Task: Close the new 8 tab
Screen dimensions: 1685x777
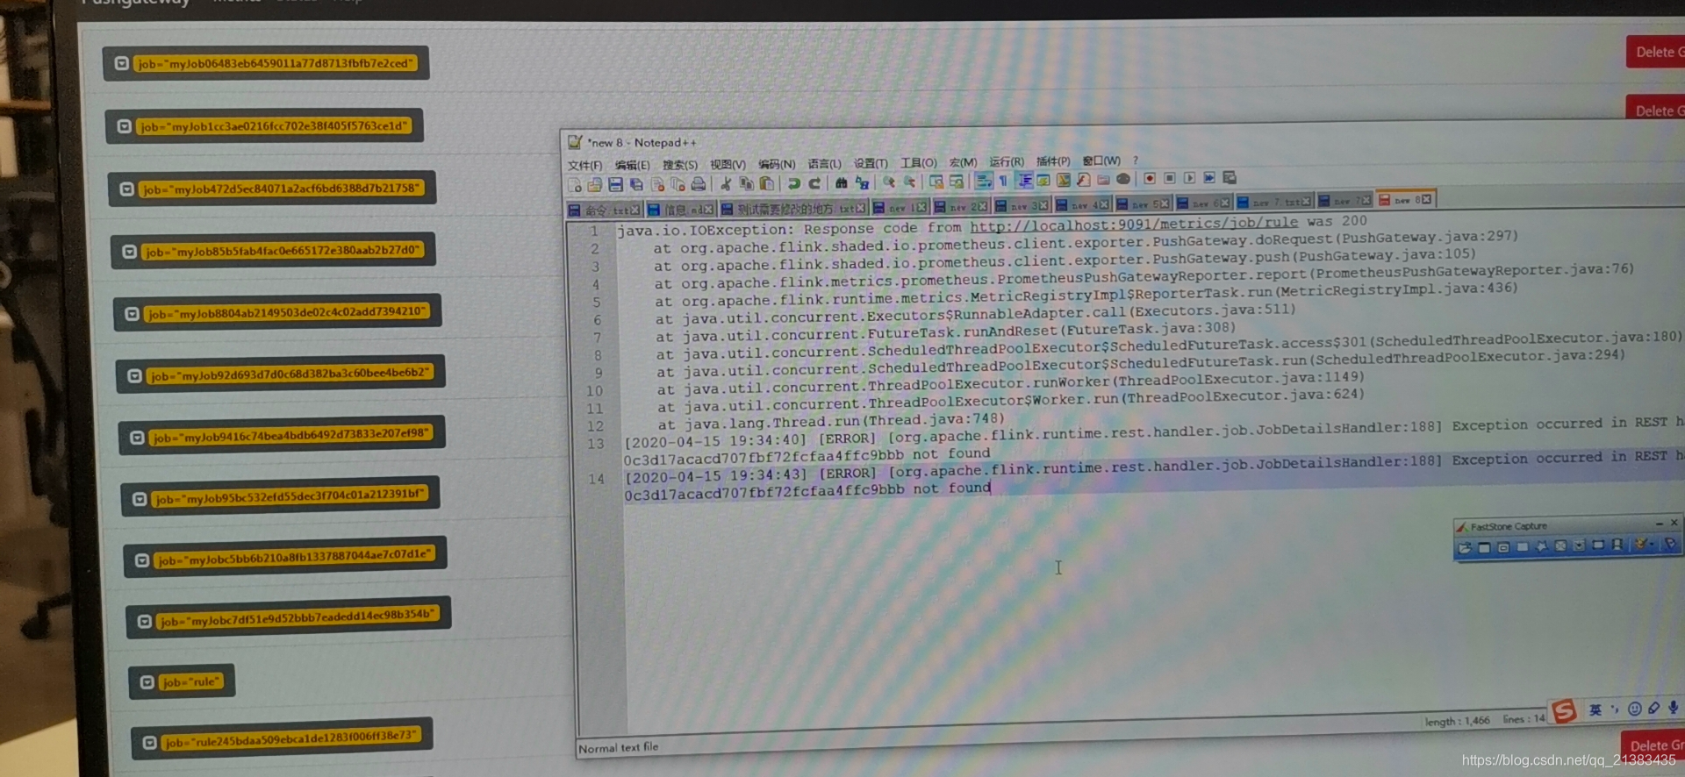Action: (1426, 199)
